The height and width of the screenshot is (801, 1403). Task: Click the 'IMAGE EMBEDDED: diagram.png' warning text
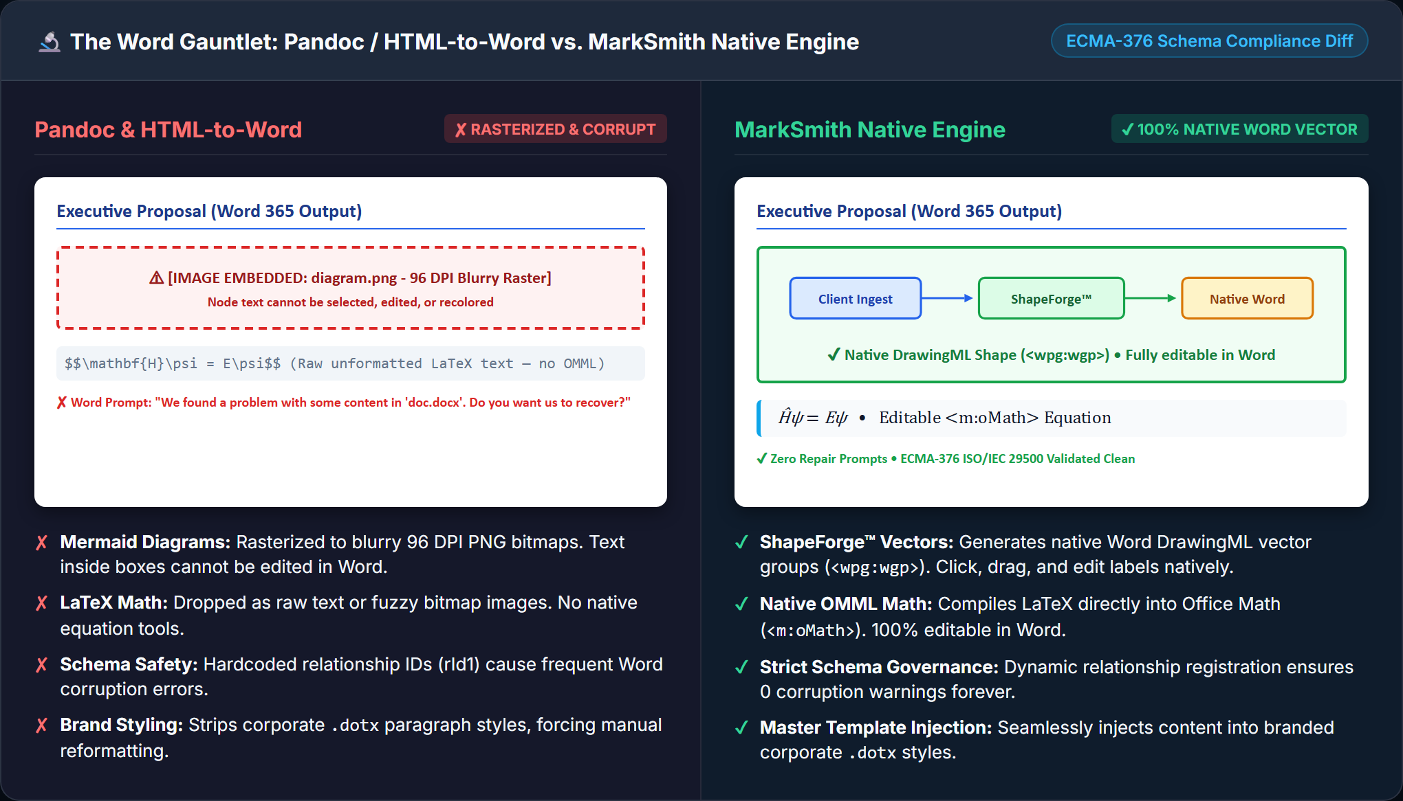(x=360, y=278)
